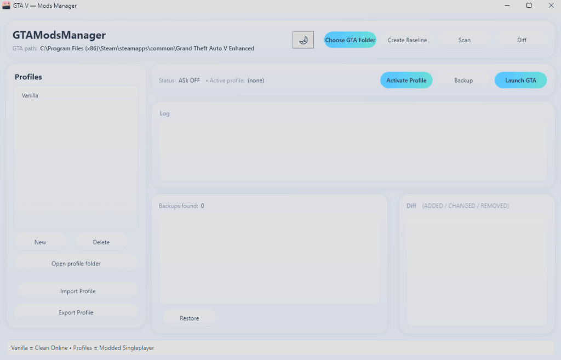
Task: Click Create Baseline
Action: pos(407,40)
